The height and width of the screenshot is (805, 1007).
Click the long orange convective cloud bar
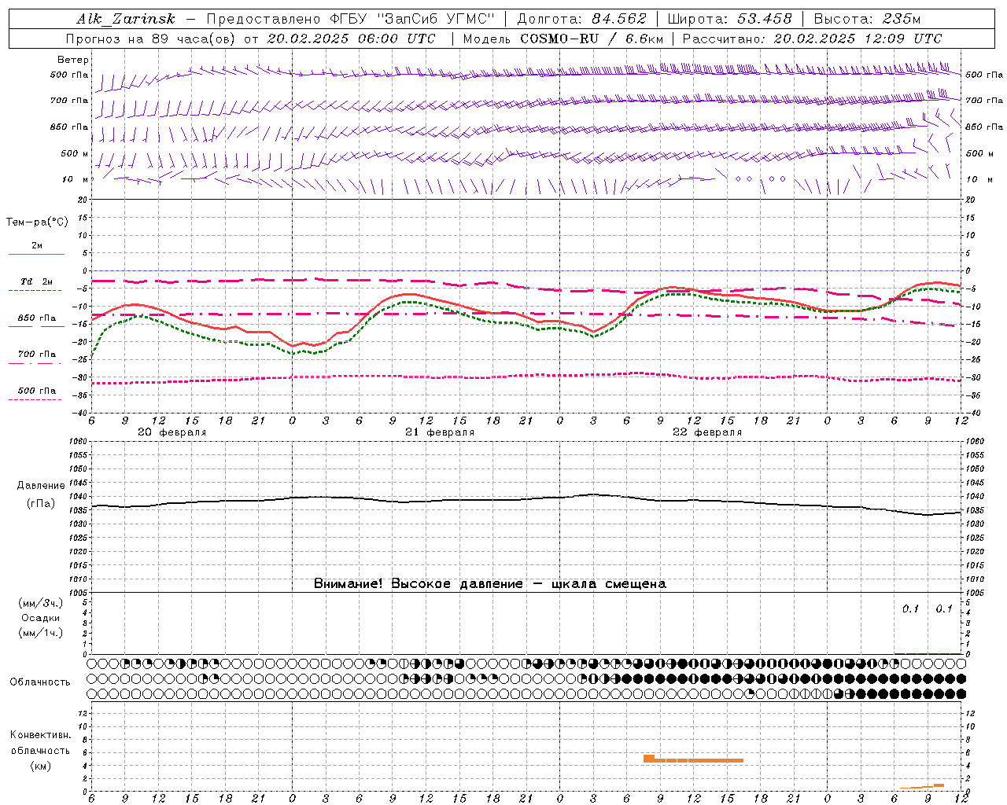[693, 759]
